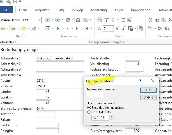
Task: Click the yellow three-circles icon
Action: 23,28
